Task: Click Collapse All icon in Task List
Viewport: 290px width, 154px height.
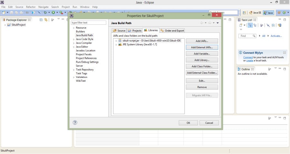Action: tap(273, 25)
